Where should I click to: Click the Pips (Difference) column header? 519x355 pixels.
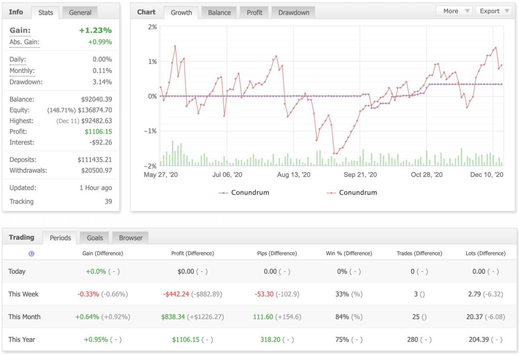point(277,253)
